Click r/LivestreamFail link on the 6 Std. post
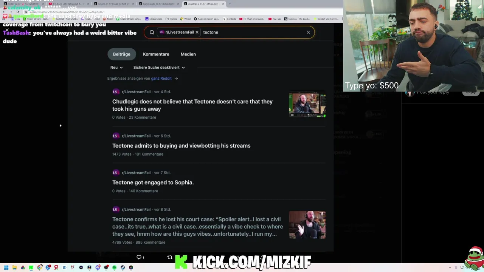The height and width of the screenshot is (272, 484). [x=136, y=136]
